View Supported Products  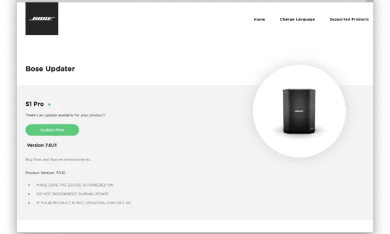pyautogui.click(x=349, y=19)
